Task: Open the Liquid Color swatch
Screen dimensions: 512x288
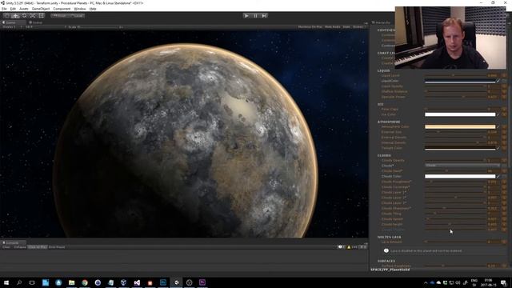Action: [x=460, y=81]
